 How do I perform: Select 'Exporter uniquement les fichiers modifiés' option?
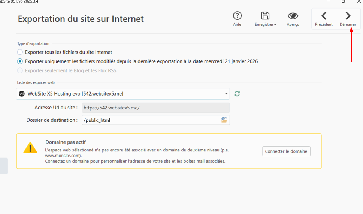point(20,61)
